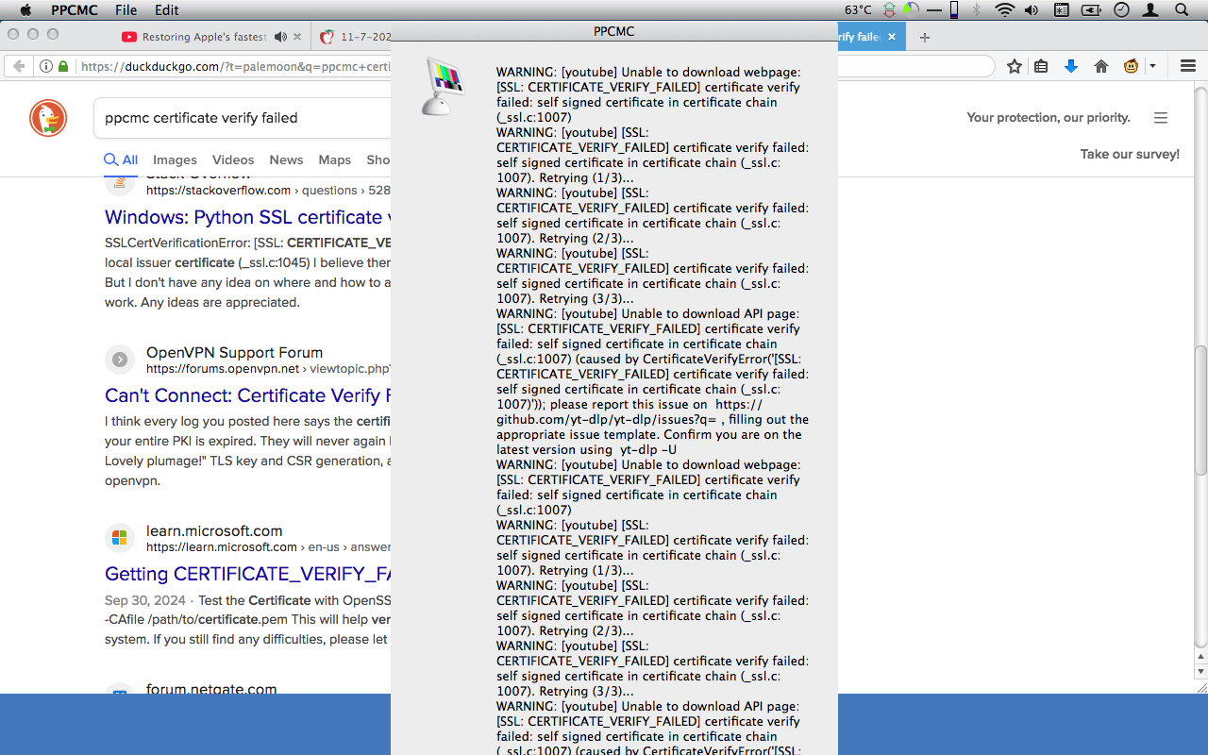This screenshot has width=1208, height=755.
Task: Click the DuckDuckGo logo
Action: point(47,118)
